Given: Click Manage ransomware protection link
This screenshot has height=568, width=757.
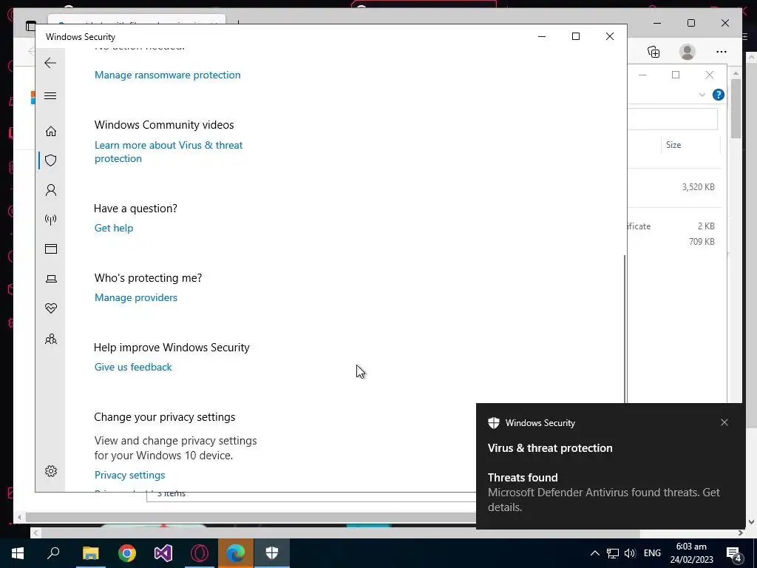Looking at the screenshot, I should point(168,75).
